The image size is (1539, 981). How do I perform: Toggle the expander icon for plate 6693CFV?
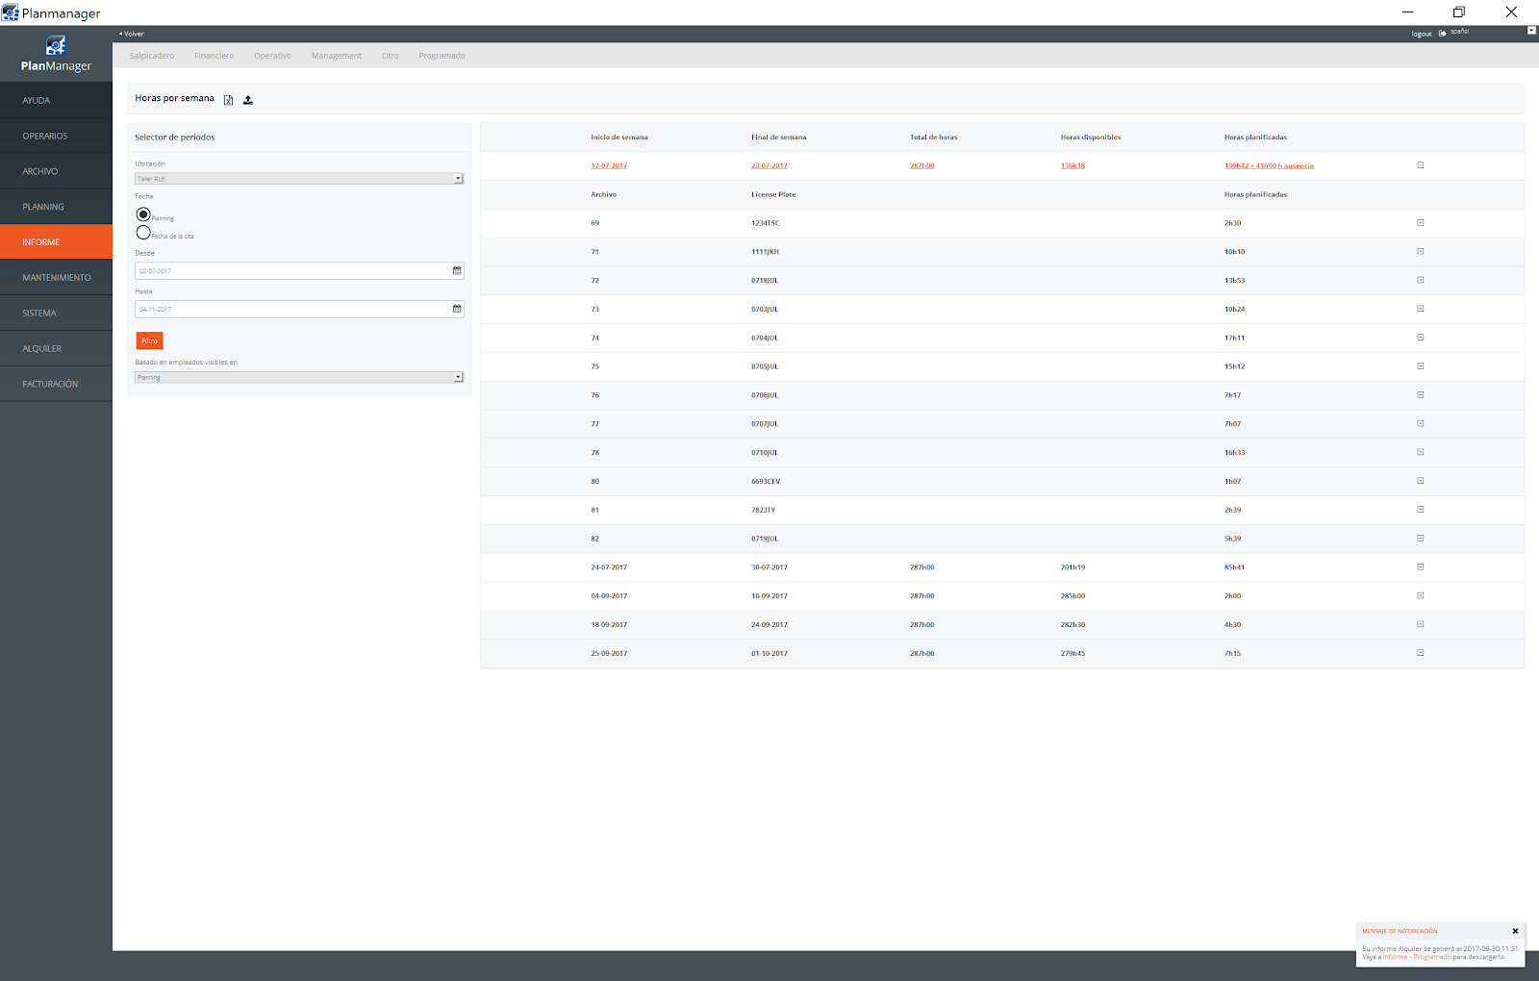(x=1421, y=481)
